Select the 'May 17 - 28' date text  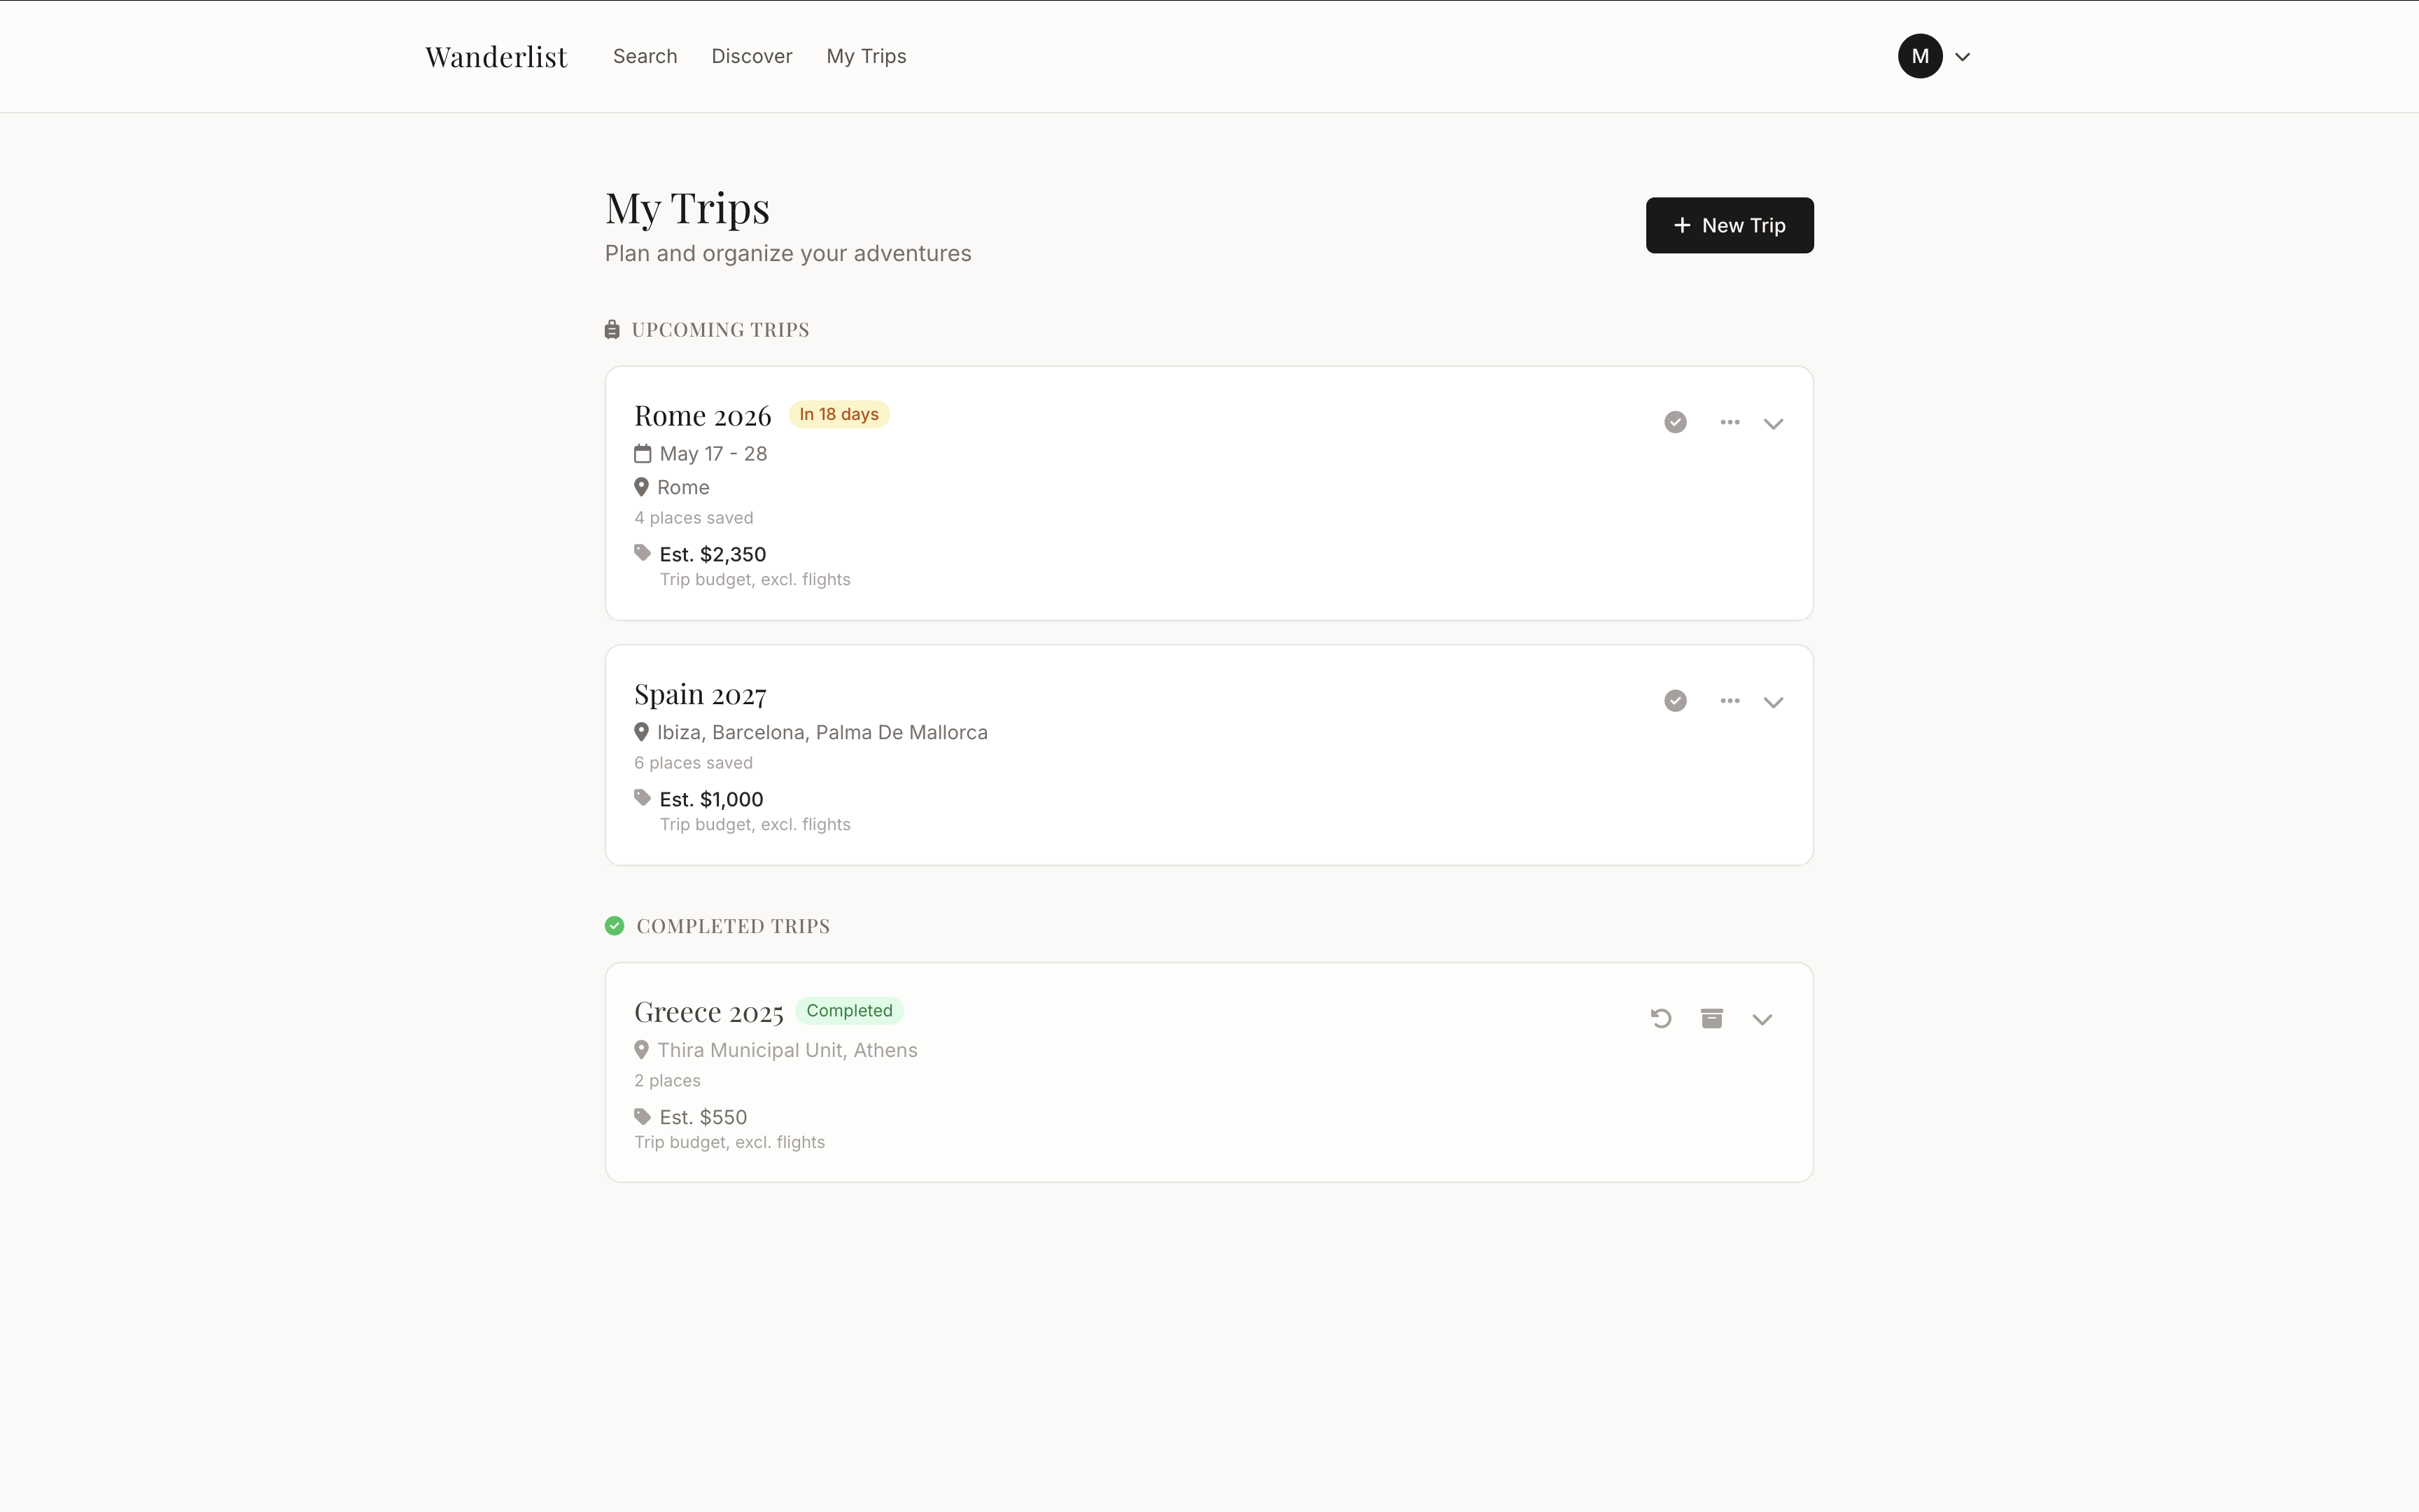tap(714, 454)
